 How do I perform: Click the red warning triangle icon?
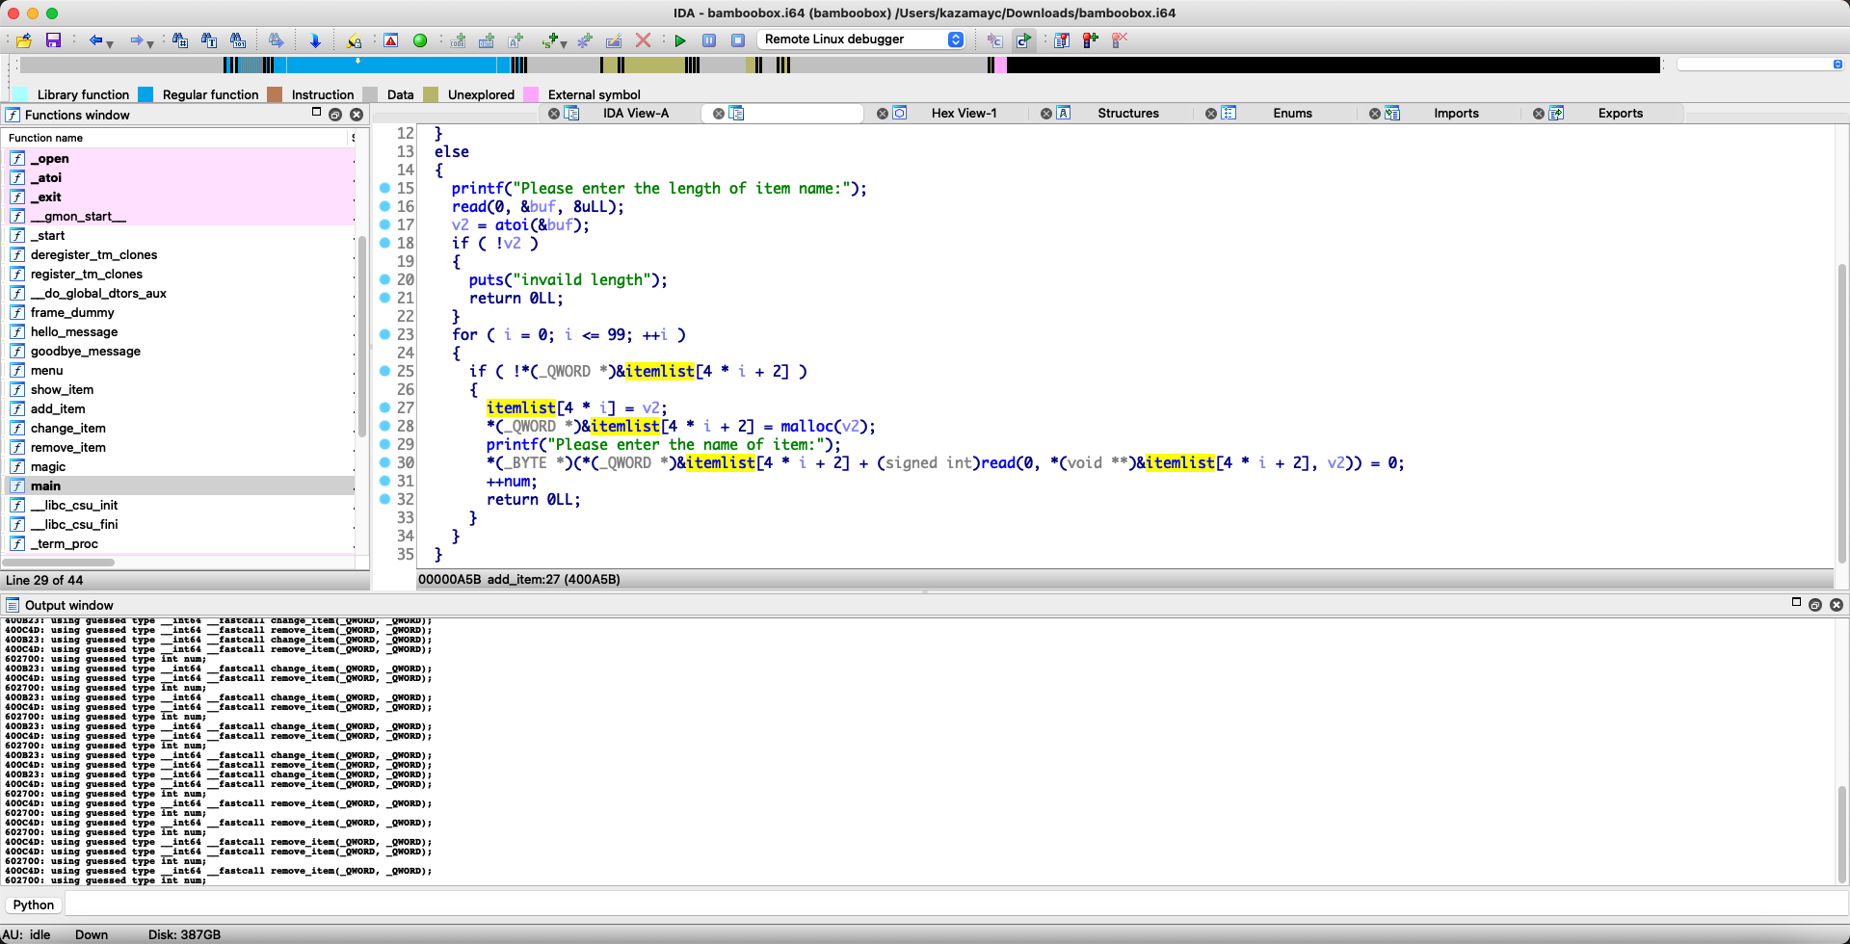point(390,40)
